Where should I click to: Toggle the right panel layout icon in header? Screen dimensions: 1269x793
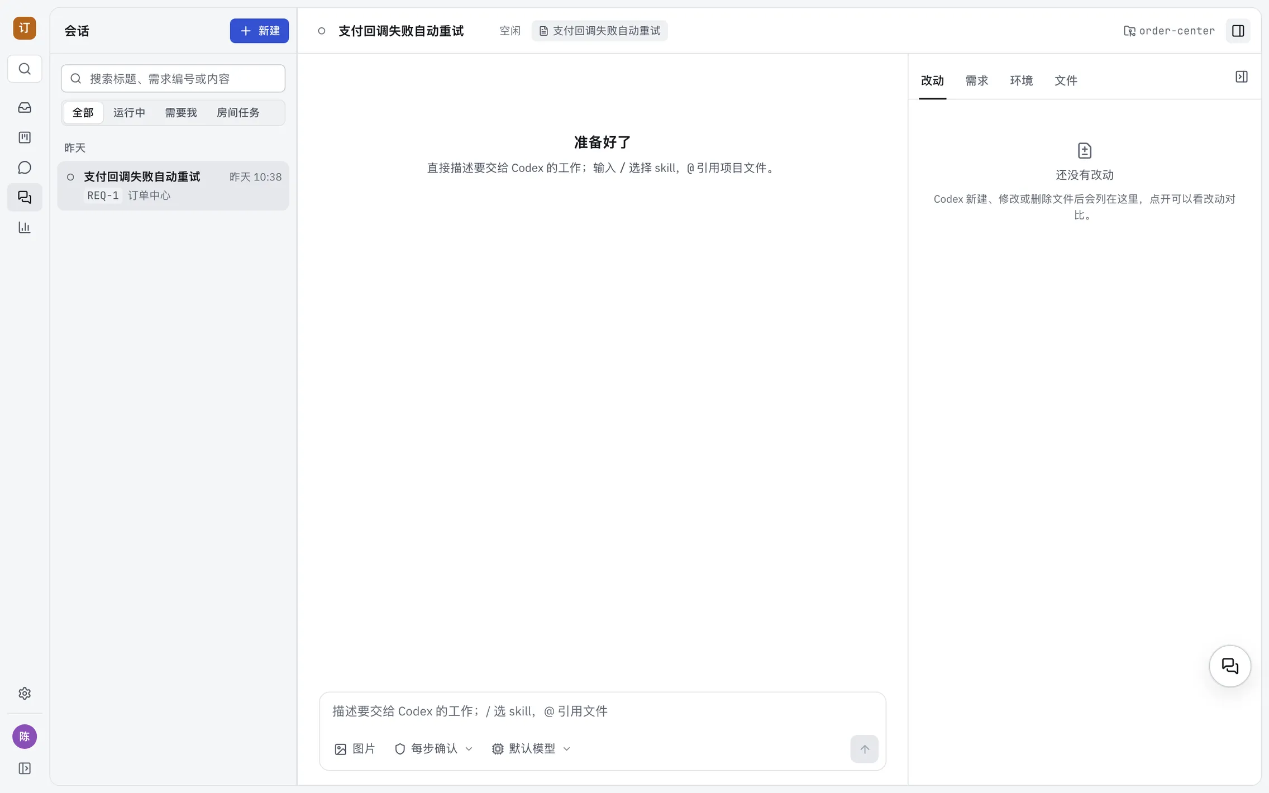(1238, 31)
